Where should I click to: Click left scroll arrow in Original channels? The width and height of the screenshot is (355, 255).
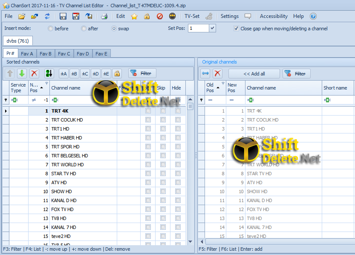[x=202, y=241]
